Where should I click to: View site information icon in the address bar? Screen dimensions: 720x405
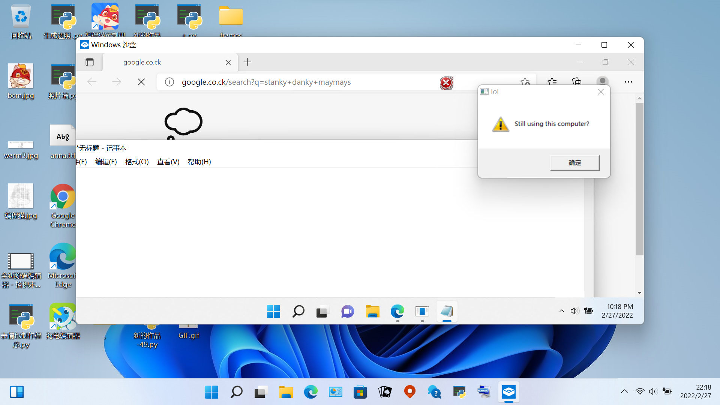(x=169, y=82)
